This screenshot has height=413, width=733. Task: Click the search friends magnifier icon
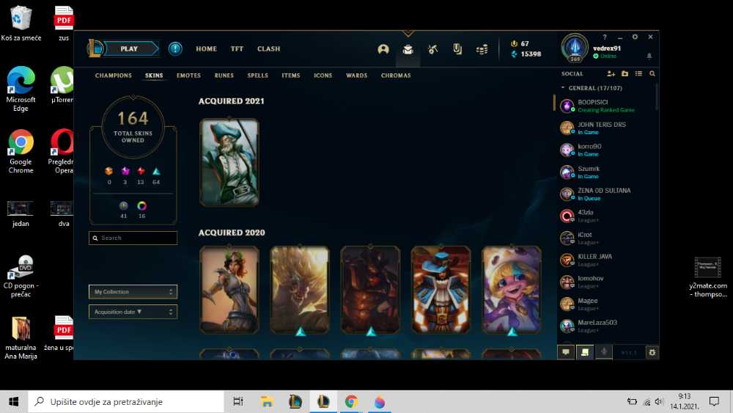652,74
